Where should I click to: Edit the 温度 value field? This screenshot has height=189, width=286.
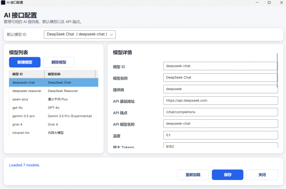coord(220,135)
